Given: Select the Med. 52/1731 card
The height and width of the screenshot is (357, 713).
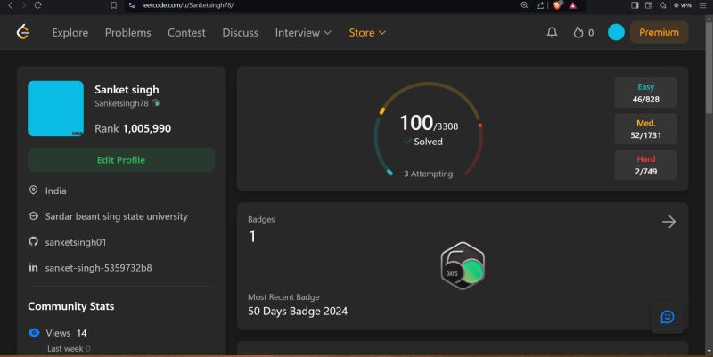Looking at the screenshot, I should coord(645,128).
